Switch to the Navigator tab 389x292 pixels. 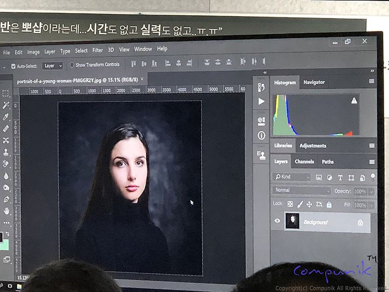pyautogui.click(x=314, y=82)
